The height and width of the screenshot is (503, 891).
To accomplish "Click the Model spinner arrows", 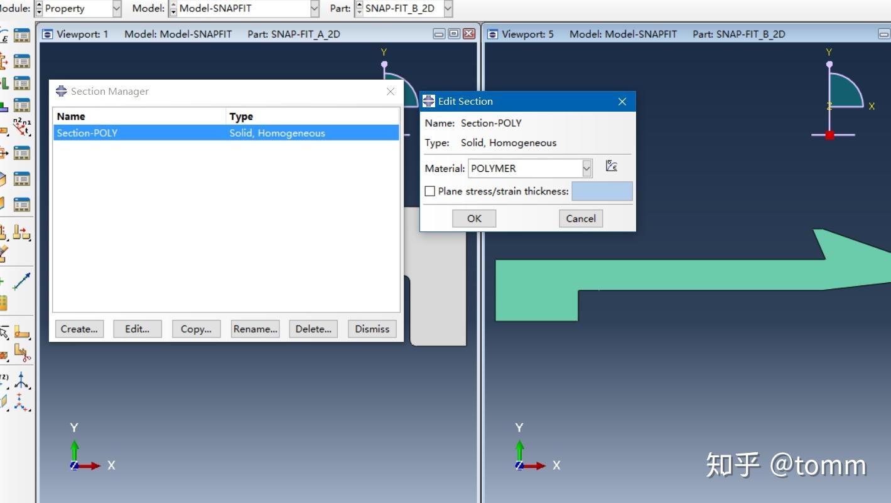I will tap(174, 9).
